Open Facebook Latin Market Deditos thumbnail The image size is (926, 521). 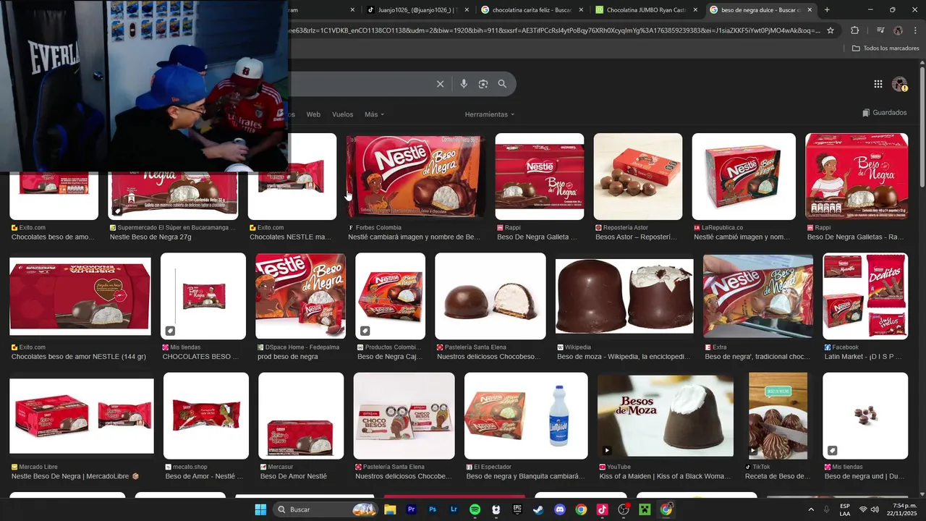pos(865,296)
